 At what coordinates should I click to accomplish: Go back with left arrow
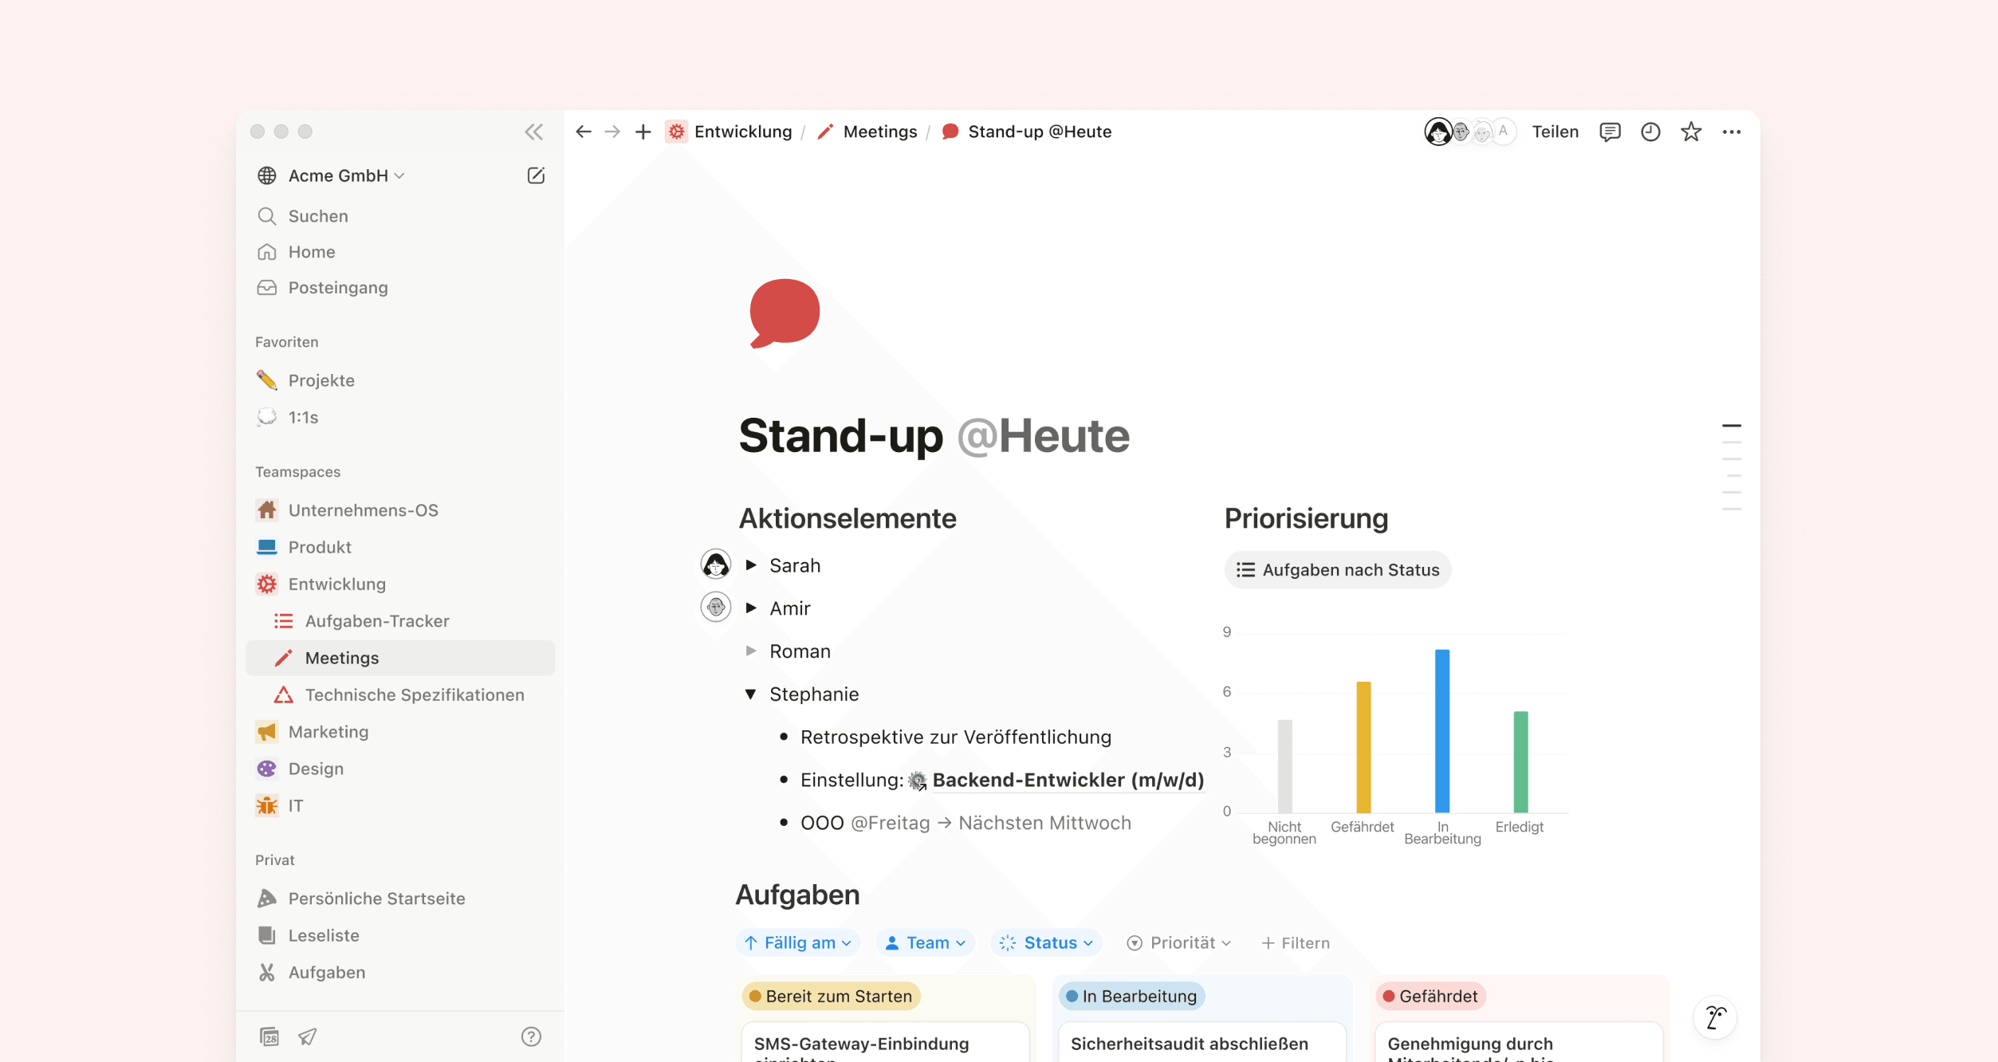coord(584,132)
